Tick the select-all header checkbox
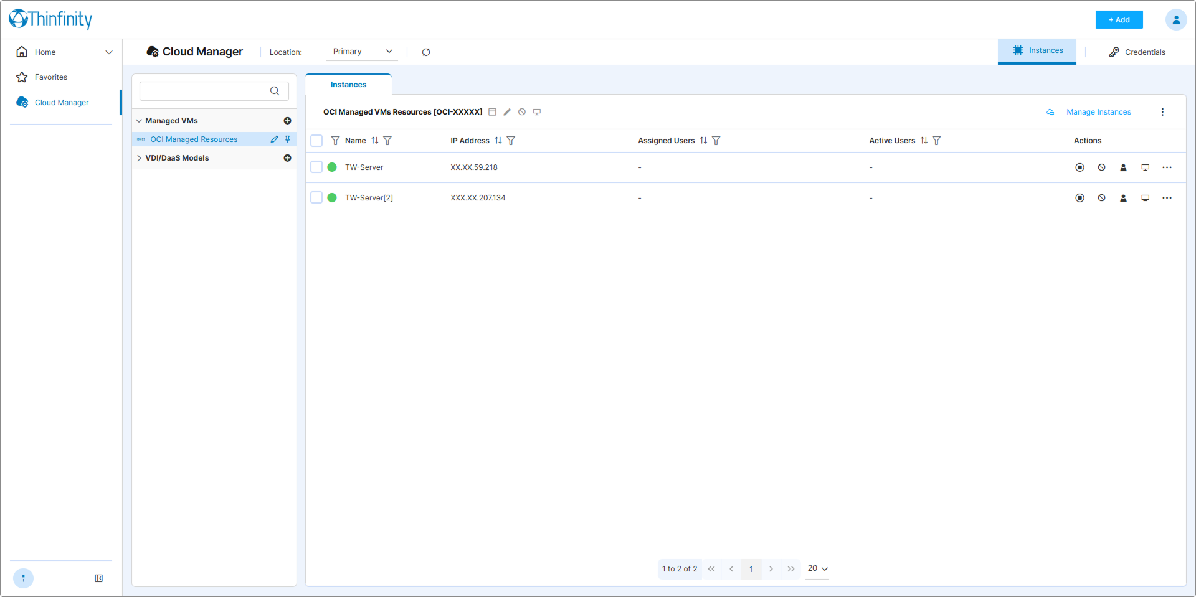This screenshot has height=597, width=1196. tap(316, 141)
